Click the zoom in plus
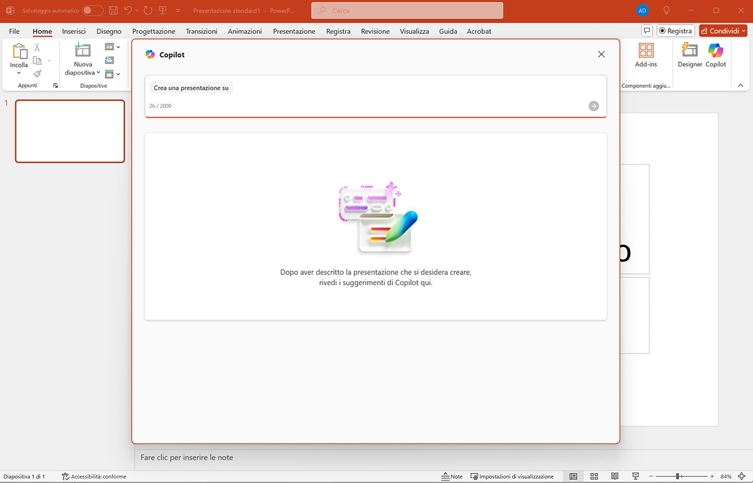This screenshot has width=753, height=483. [712, 477]
